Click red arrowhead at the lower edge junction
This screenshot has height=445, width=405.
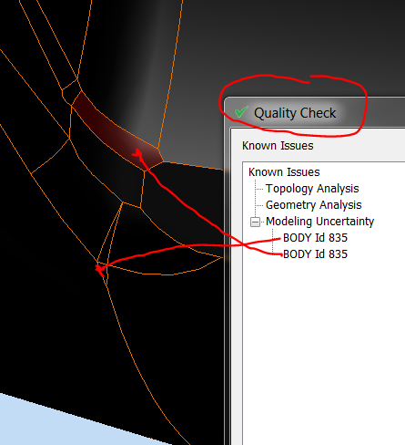(x=99, y=270)
